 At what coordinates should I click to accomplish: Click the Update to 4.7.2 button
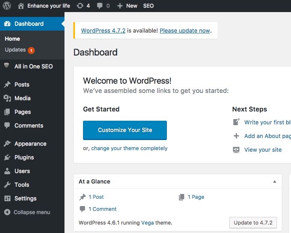(253, 223)
